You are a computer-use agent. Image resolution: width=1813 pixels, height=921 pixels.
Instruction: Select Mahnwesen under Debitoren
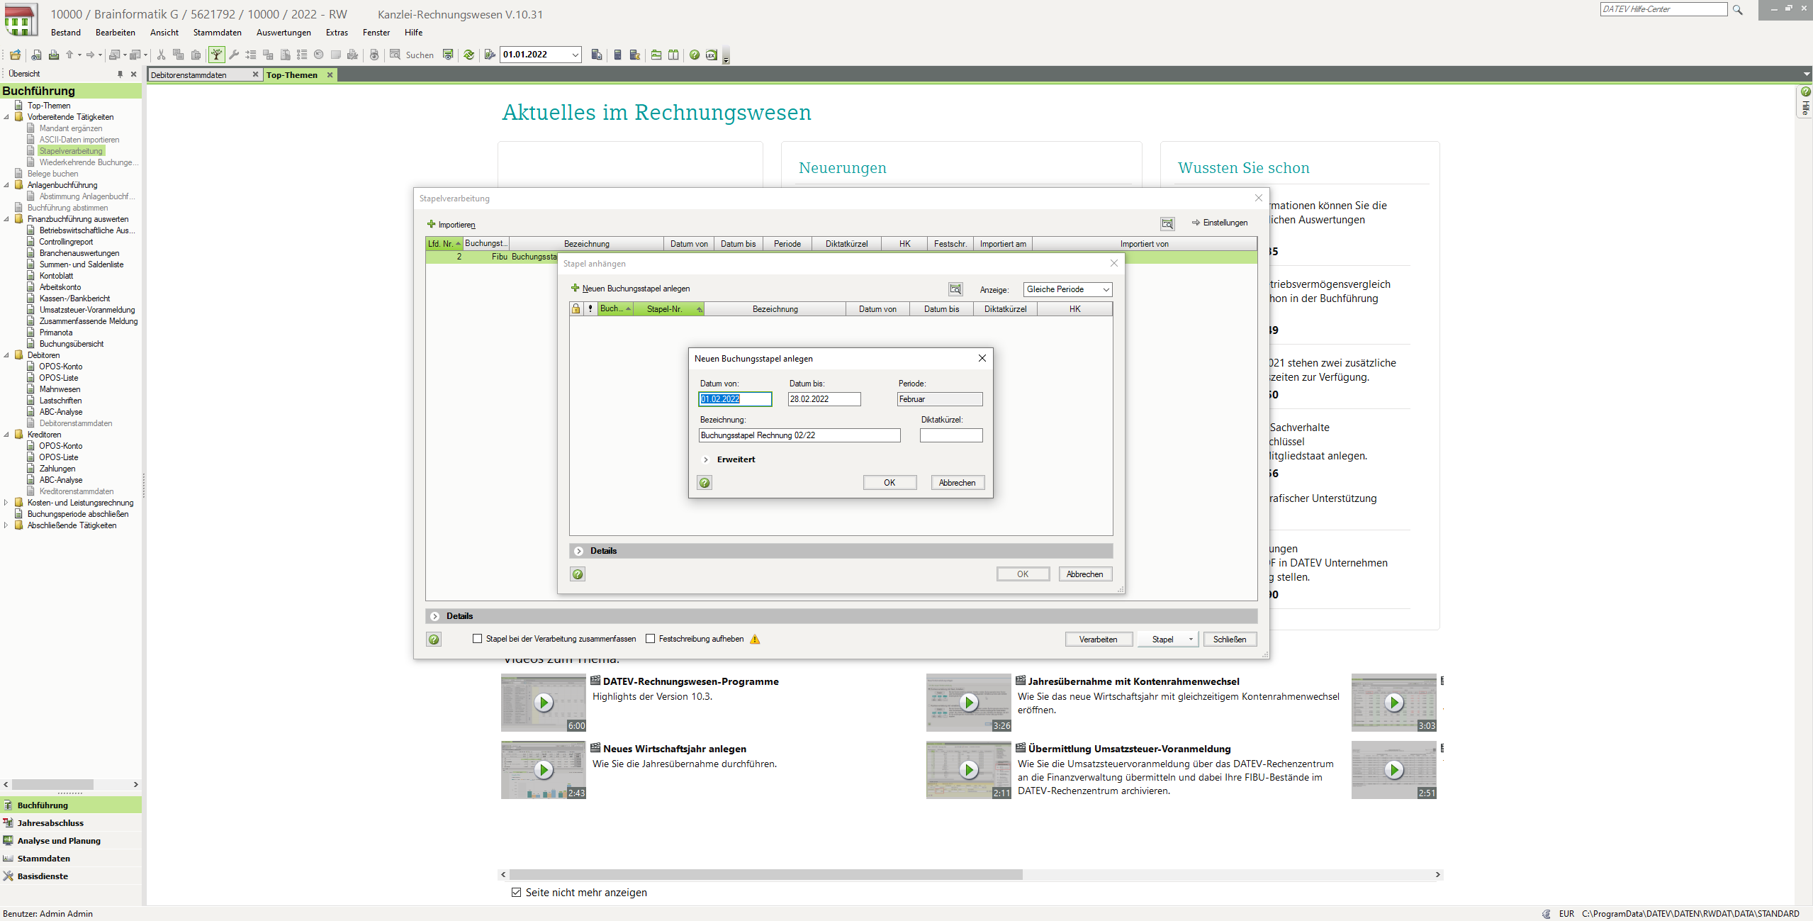point(60,389)
